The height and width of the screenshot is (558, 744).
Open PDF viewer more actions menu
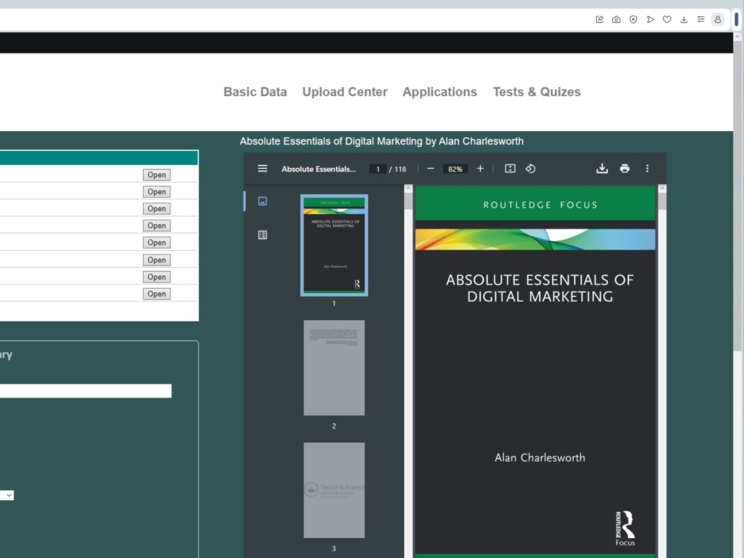[x=647, y=169]
